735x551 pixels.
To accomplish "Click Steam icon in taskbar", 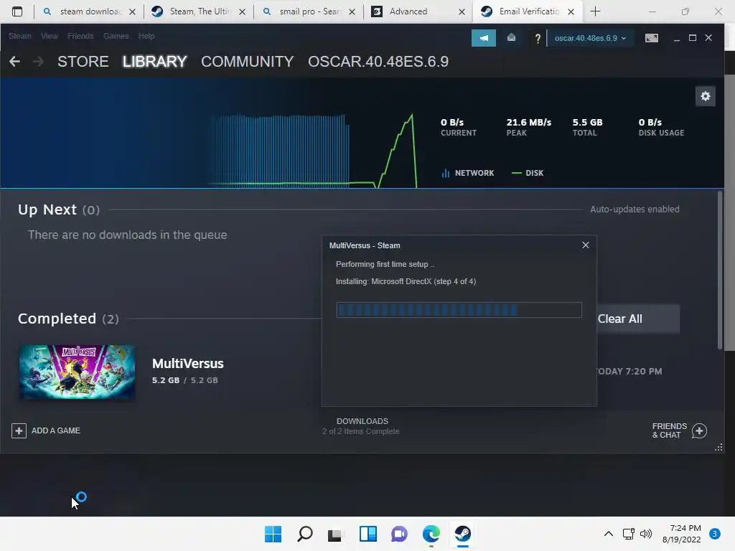I will coord(463,534).
